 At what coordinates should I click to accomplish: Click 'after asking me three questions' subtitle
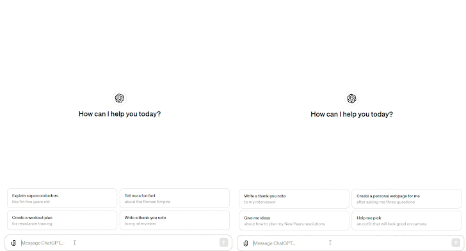(x=386, y=202)
